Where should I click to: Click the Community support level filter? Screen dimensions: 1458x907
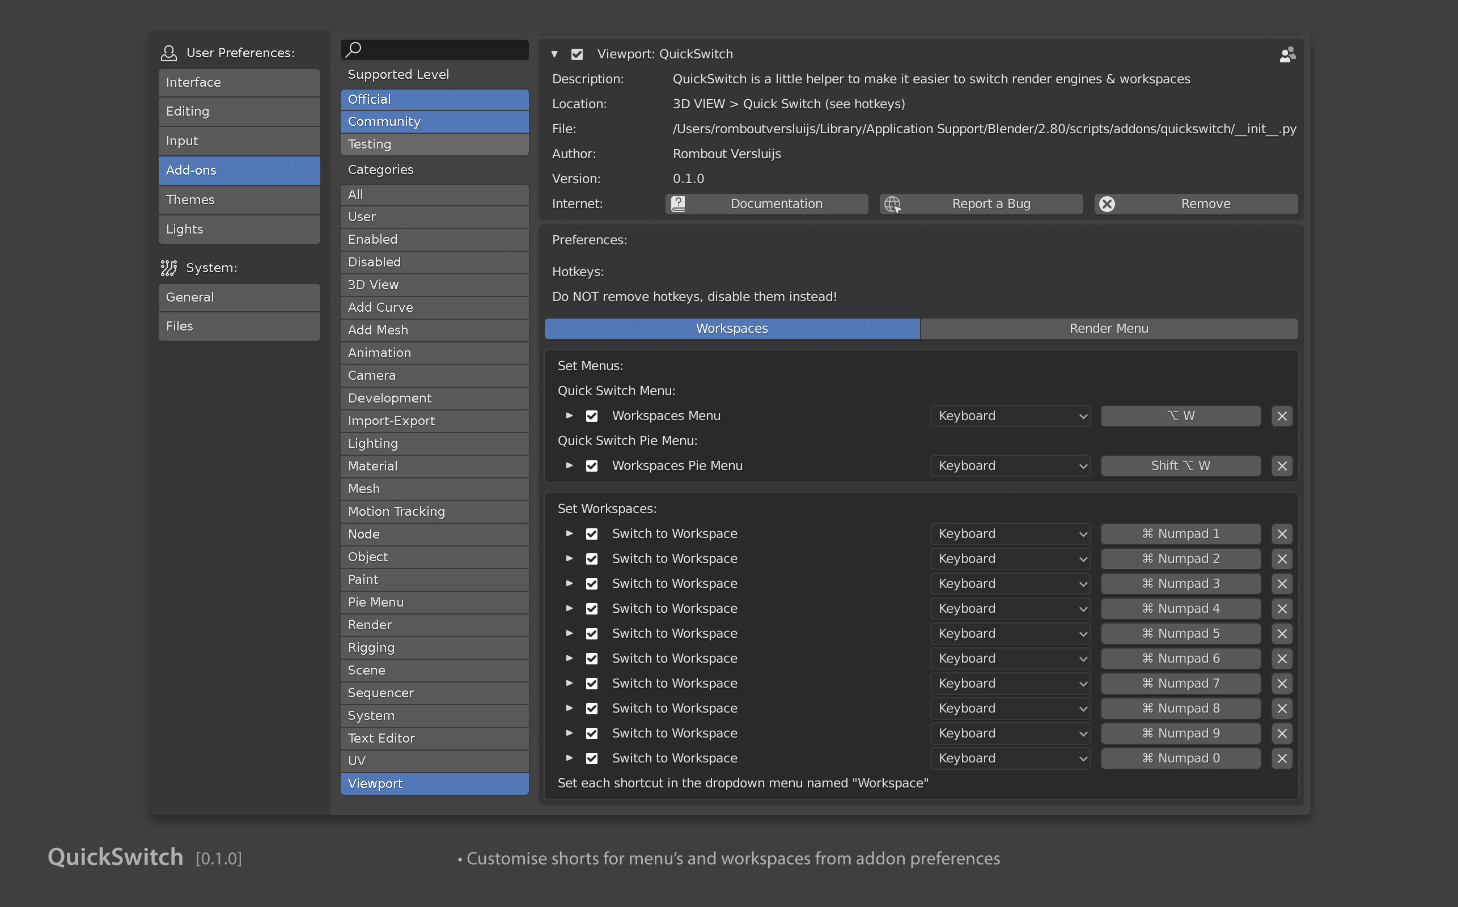click(434, 121)
